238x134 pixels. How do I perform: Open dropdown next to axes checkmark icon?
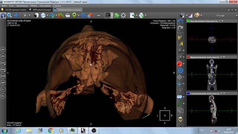coord(56,15)
